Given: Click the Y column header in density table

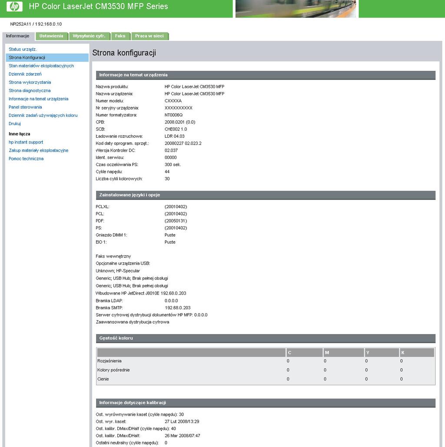Looking at the screenshot, I should 382,353.
